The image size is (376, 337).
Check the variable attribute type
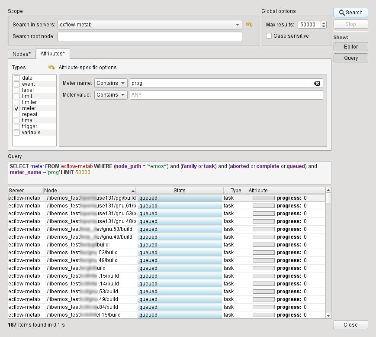[x=17, y=133]
